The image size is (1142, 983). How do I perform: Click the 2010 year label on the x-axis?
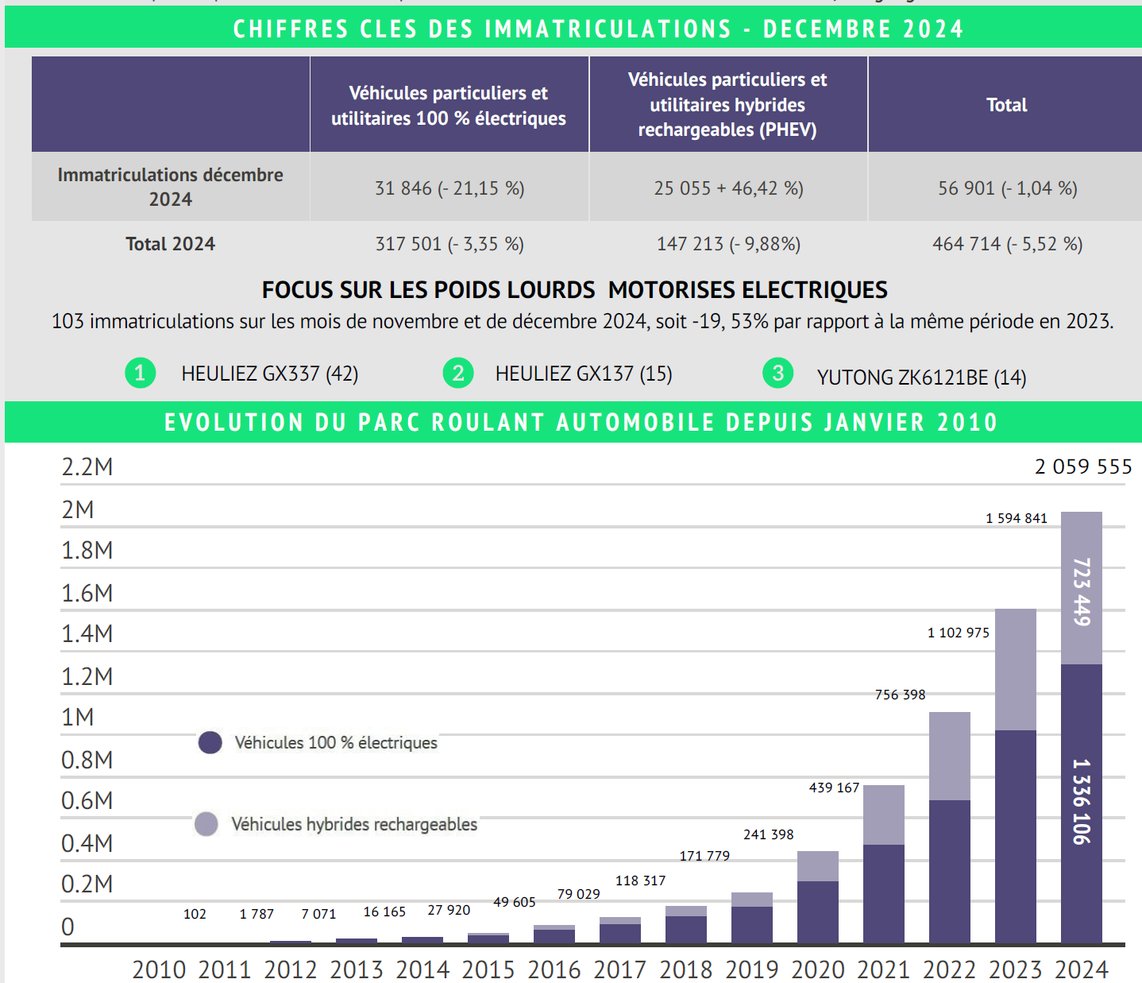[159, 969]
